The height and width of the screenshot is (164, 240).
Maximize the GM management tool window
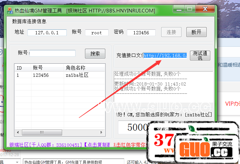click(x=190, y=9)
